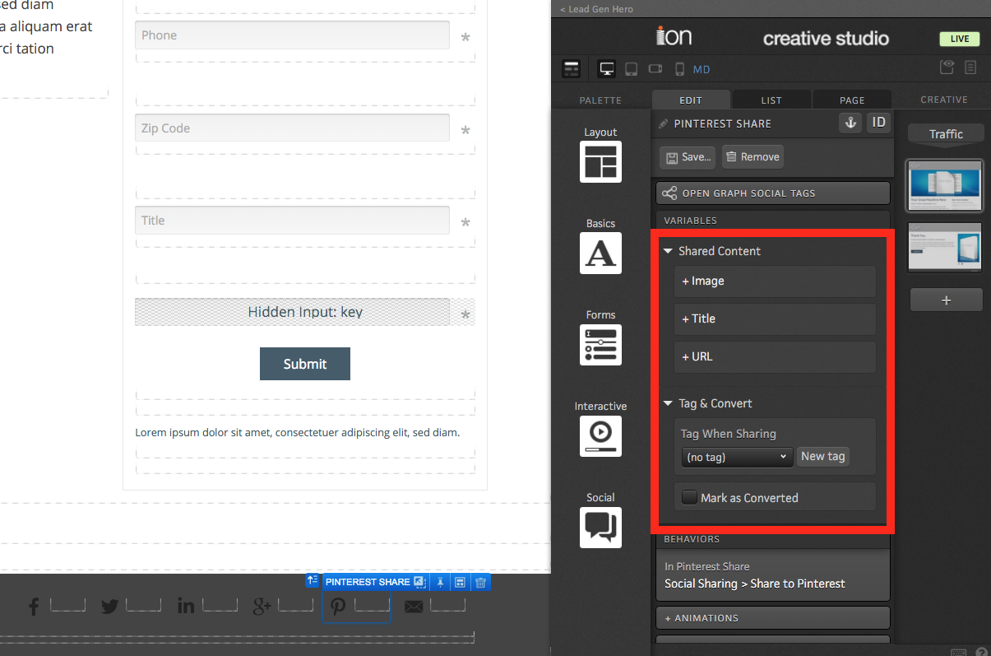Open the help question mark icon

point(981,652)
